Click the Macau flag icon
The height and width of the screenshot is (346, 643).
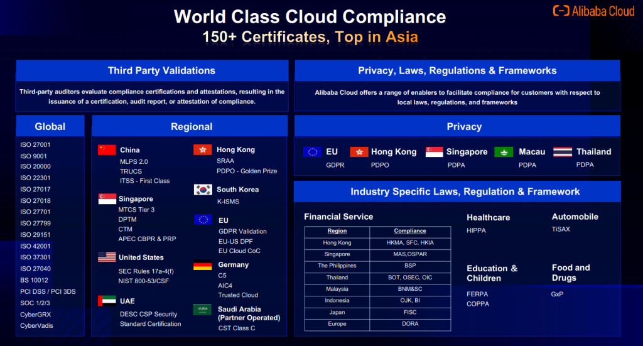(x=504, y=152)
